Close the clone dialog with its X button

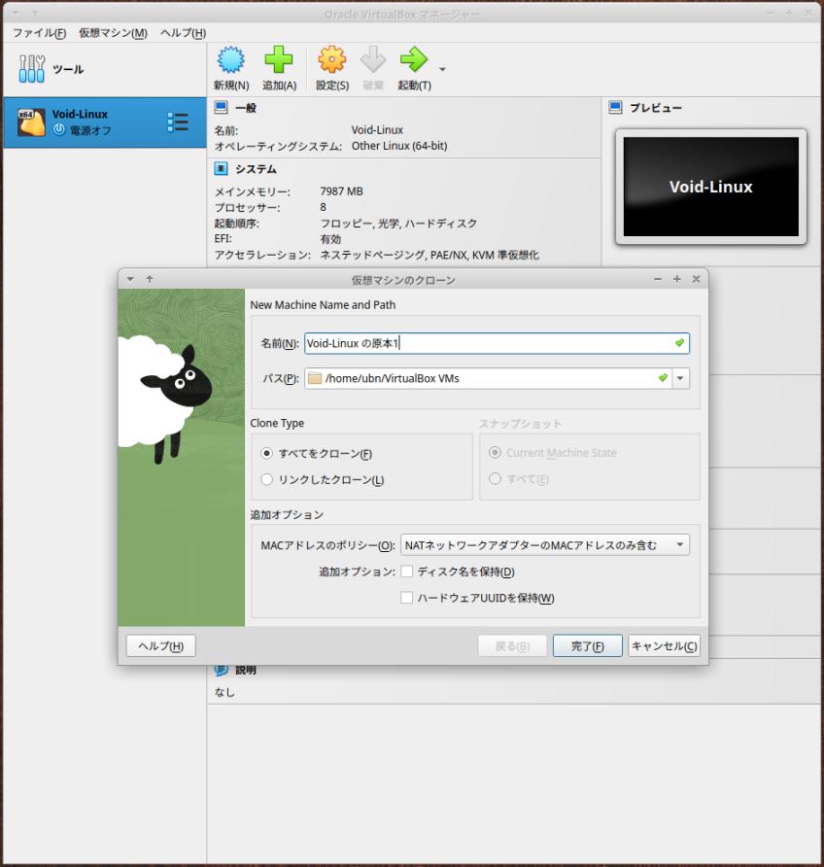(x=697, y=279)
